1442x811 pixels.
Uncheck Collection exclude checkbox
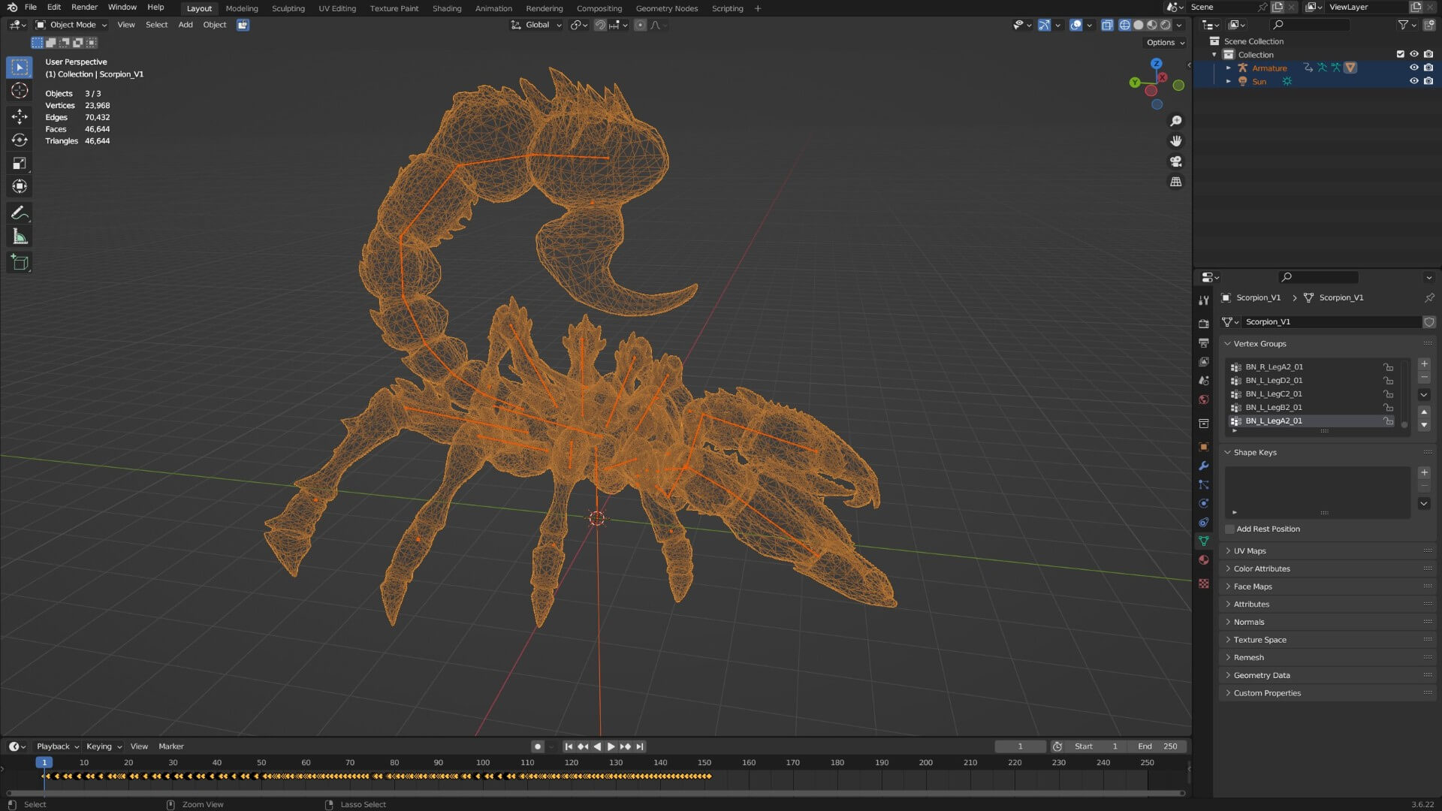coord(1400,55)
